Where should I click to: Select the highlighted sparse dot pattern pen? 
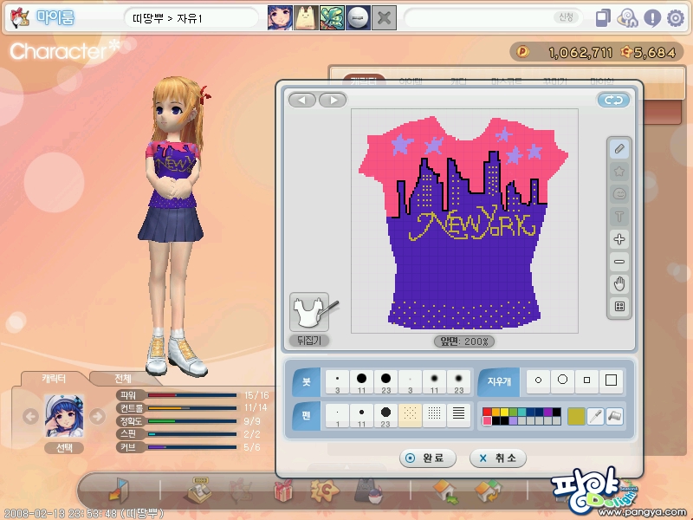(410, 416)
